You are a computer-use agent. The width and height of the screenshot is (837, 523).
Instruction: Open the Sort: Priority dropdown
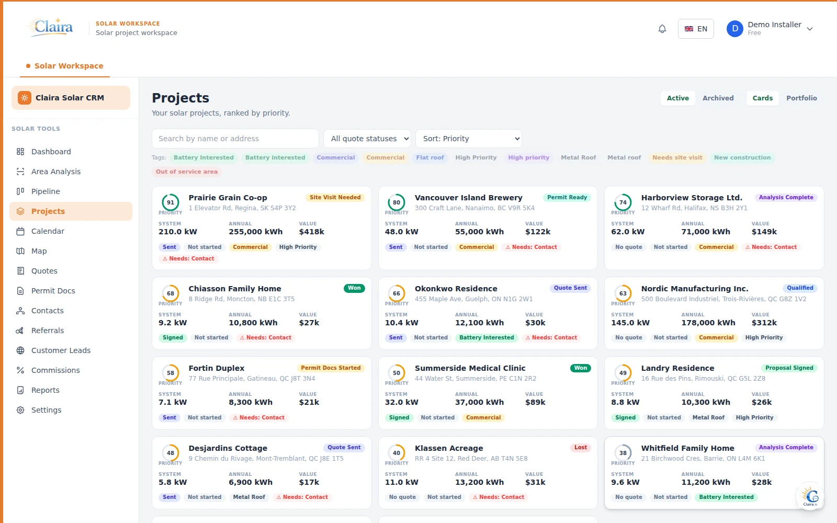[469, 139]
